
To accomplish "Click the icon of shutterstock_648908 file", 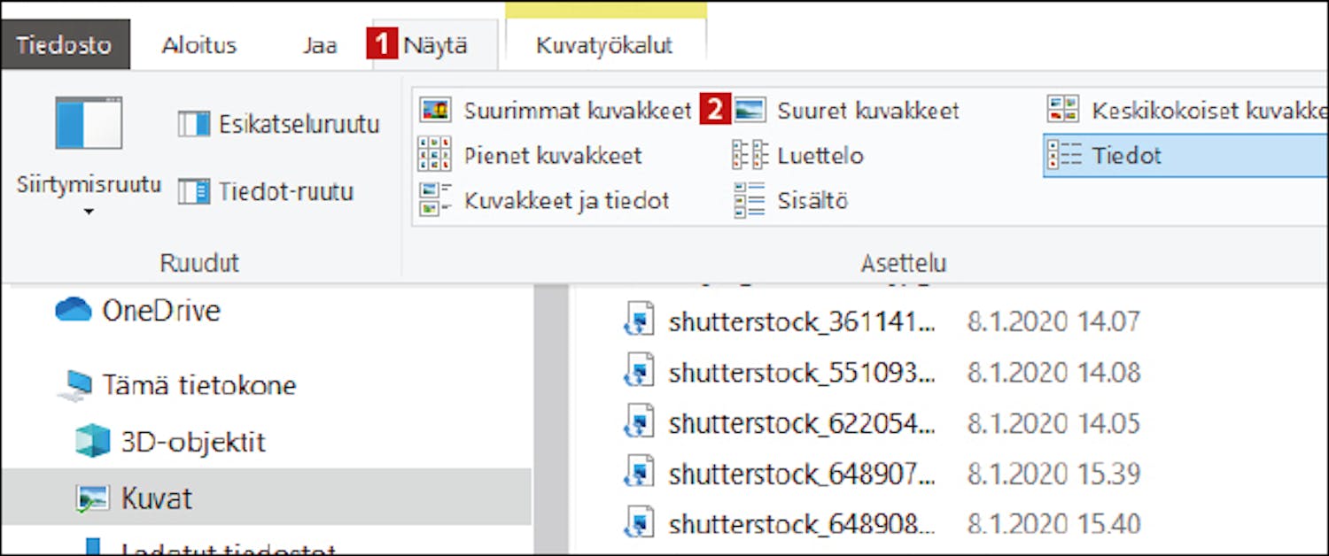I will [x=639, y=521].
